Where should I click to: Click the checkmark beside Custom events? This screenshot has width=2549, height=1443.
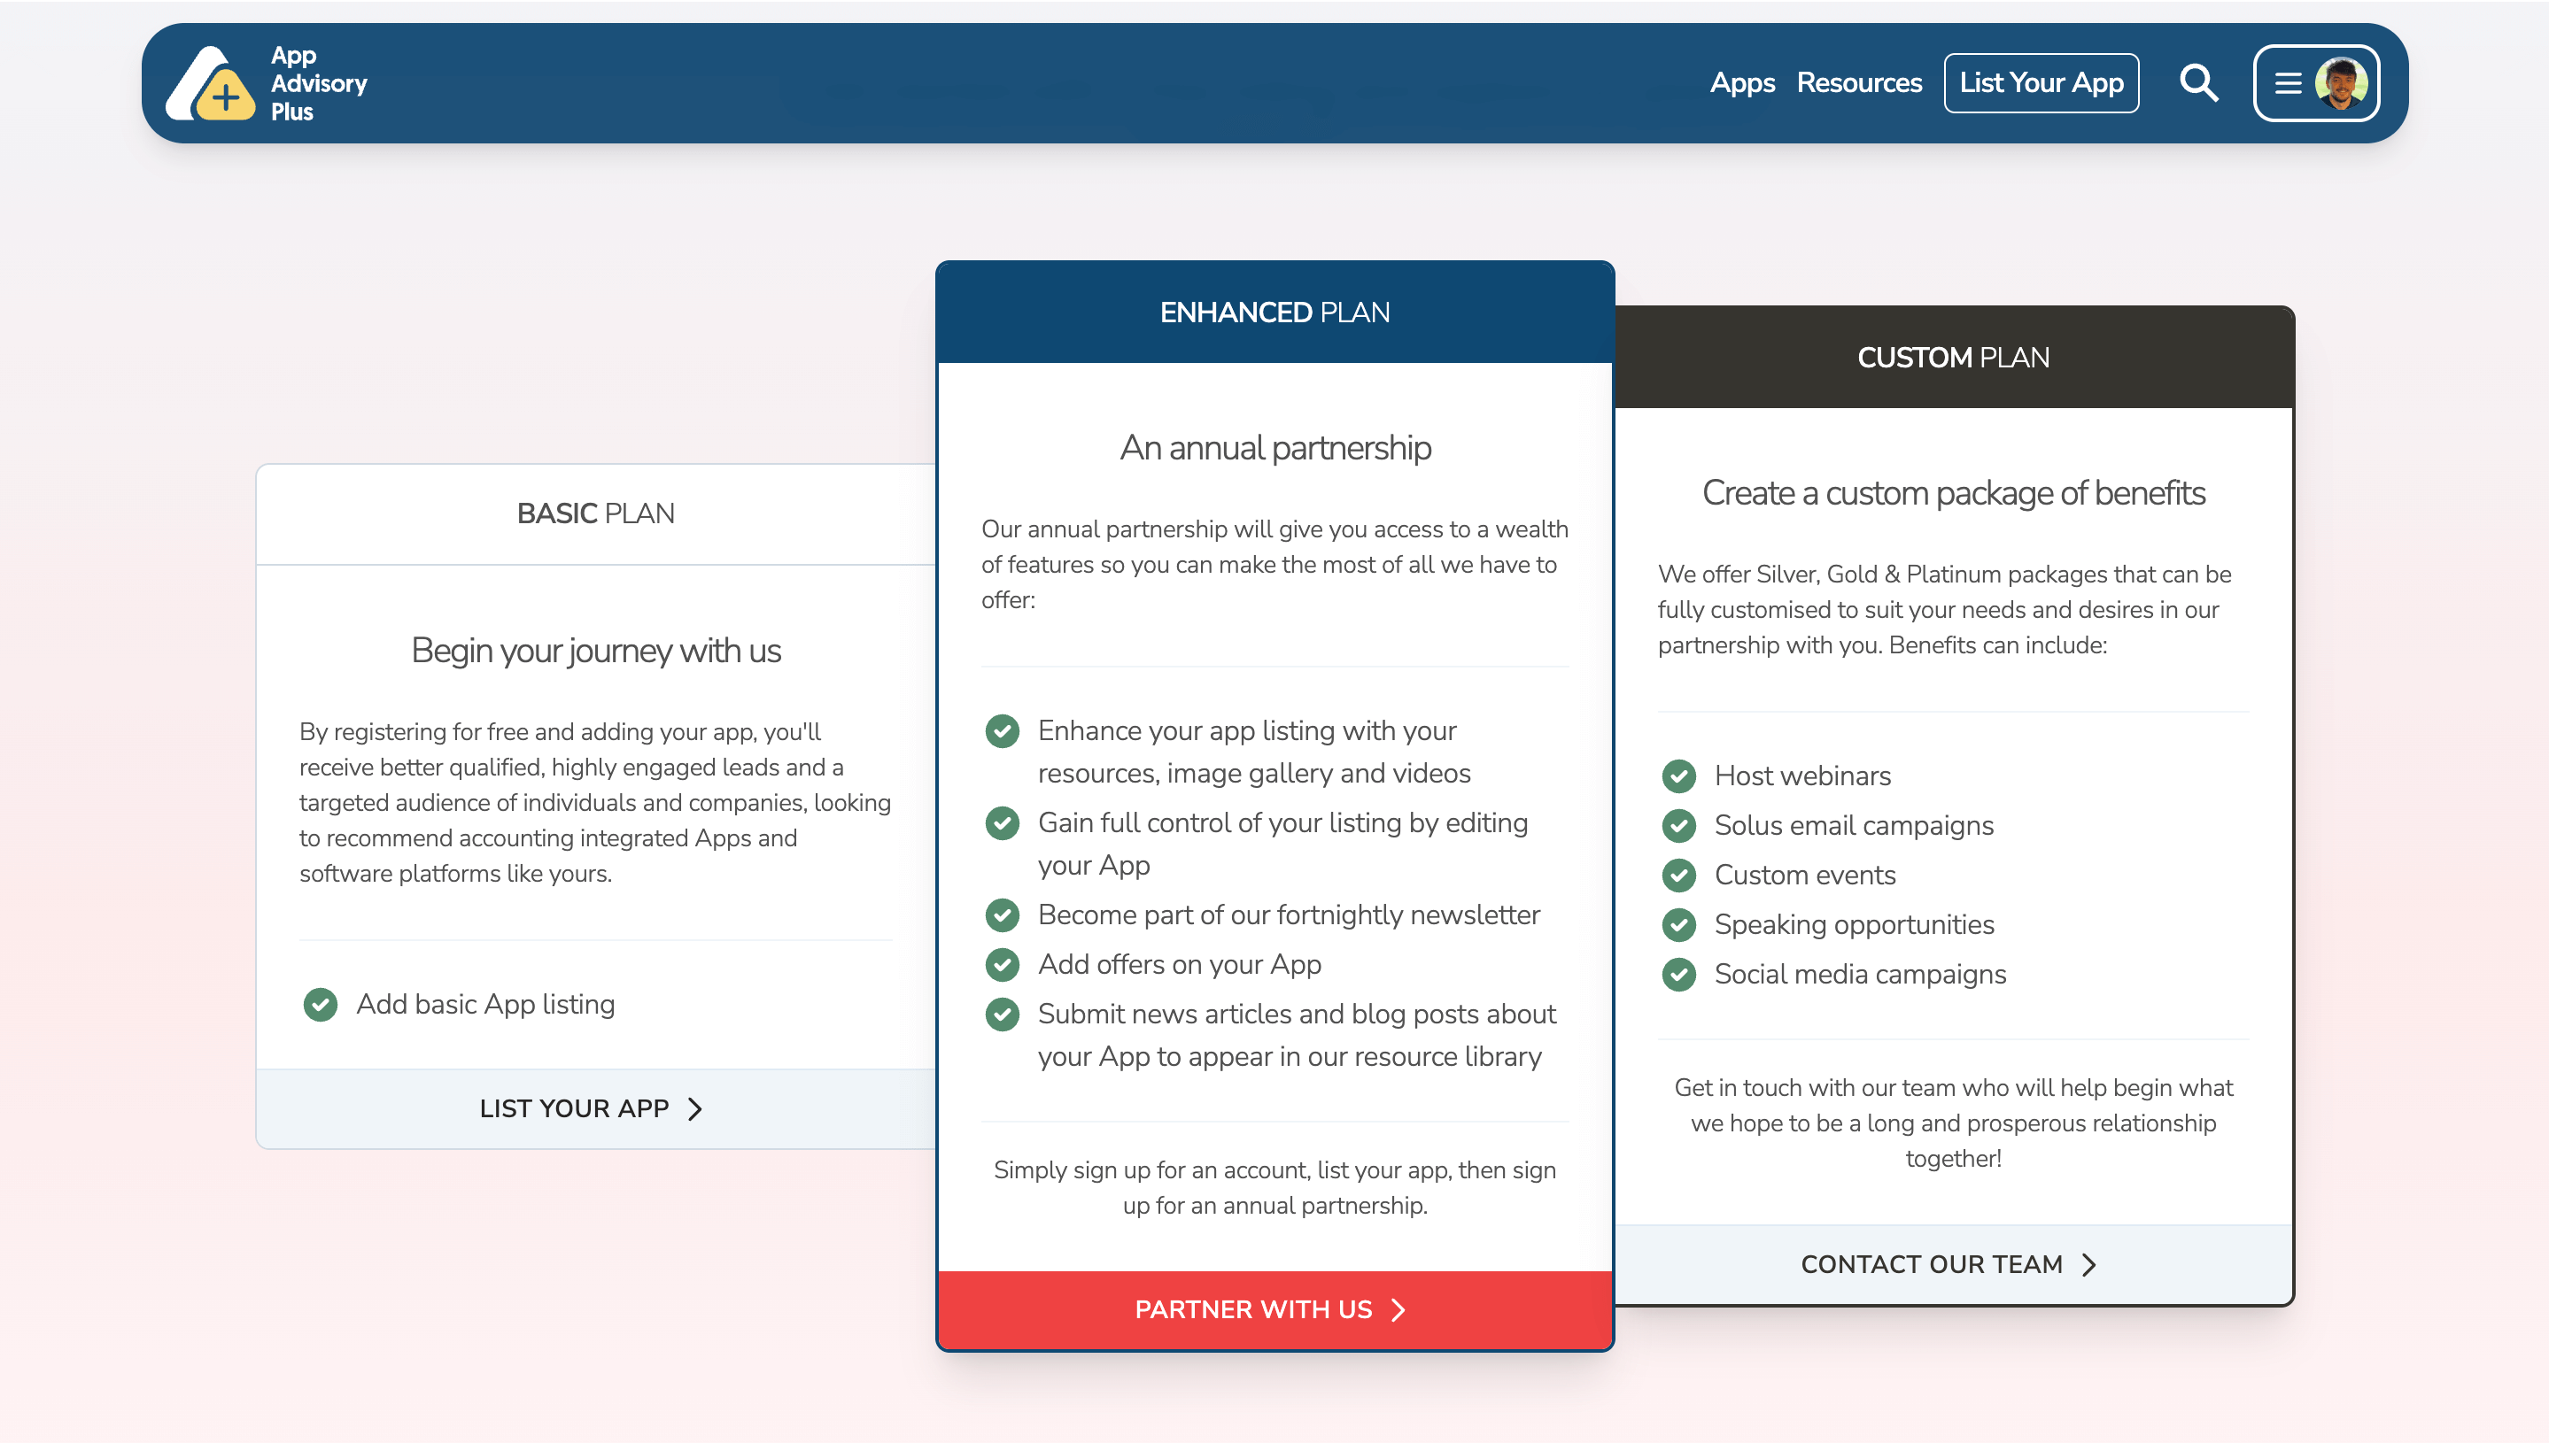tap(1678, 876)
